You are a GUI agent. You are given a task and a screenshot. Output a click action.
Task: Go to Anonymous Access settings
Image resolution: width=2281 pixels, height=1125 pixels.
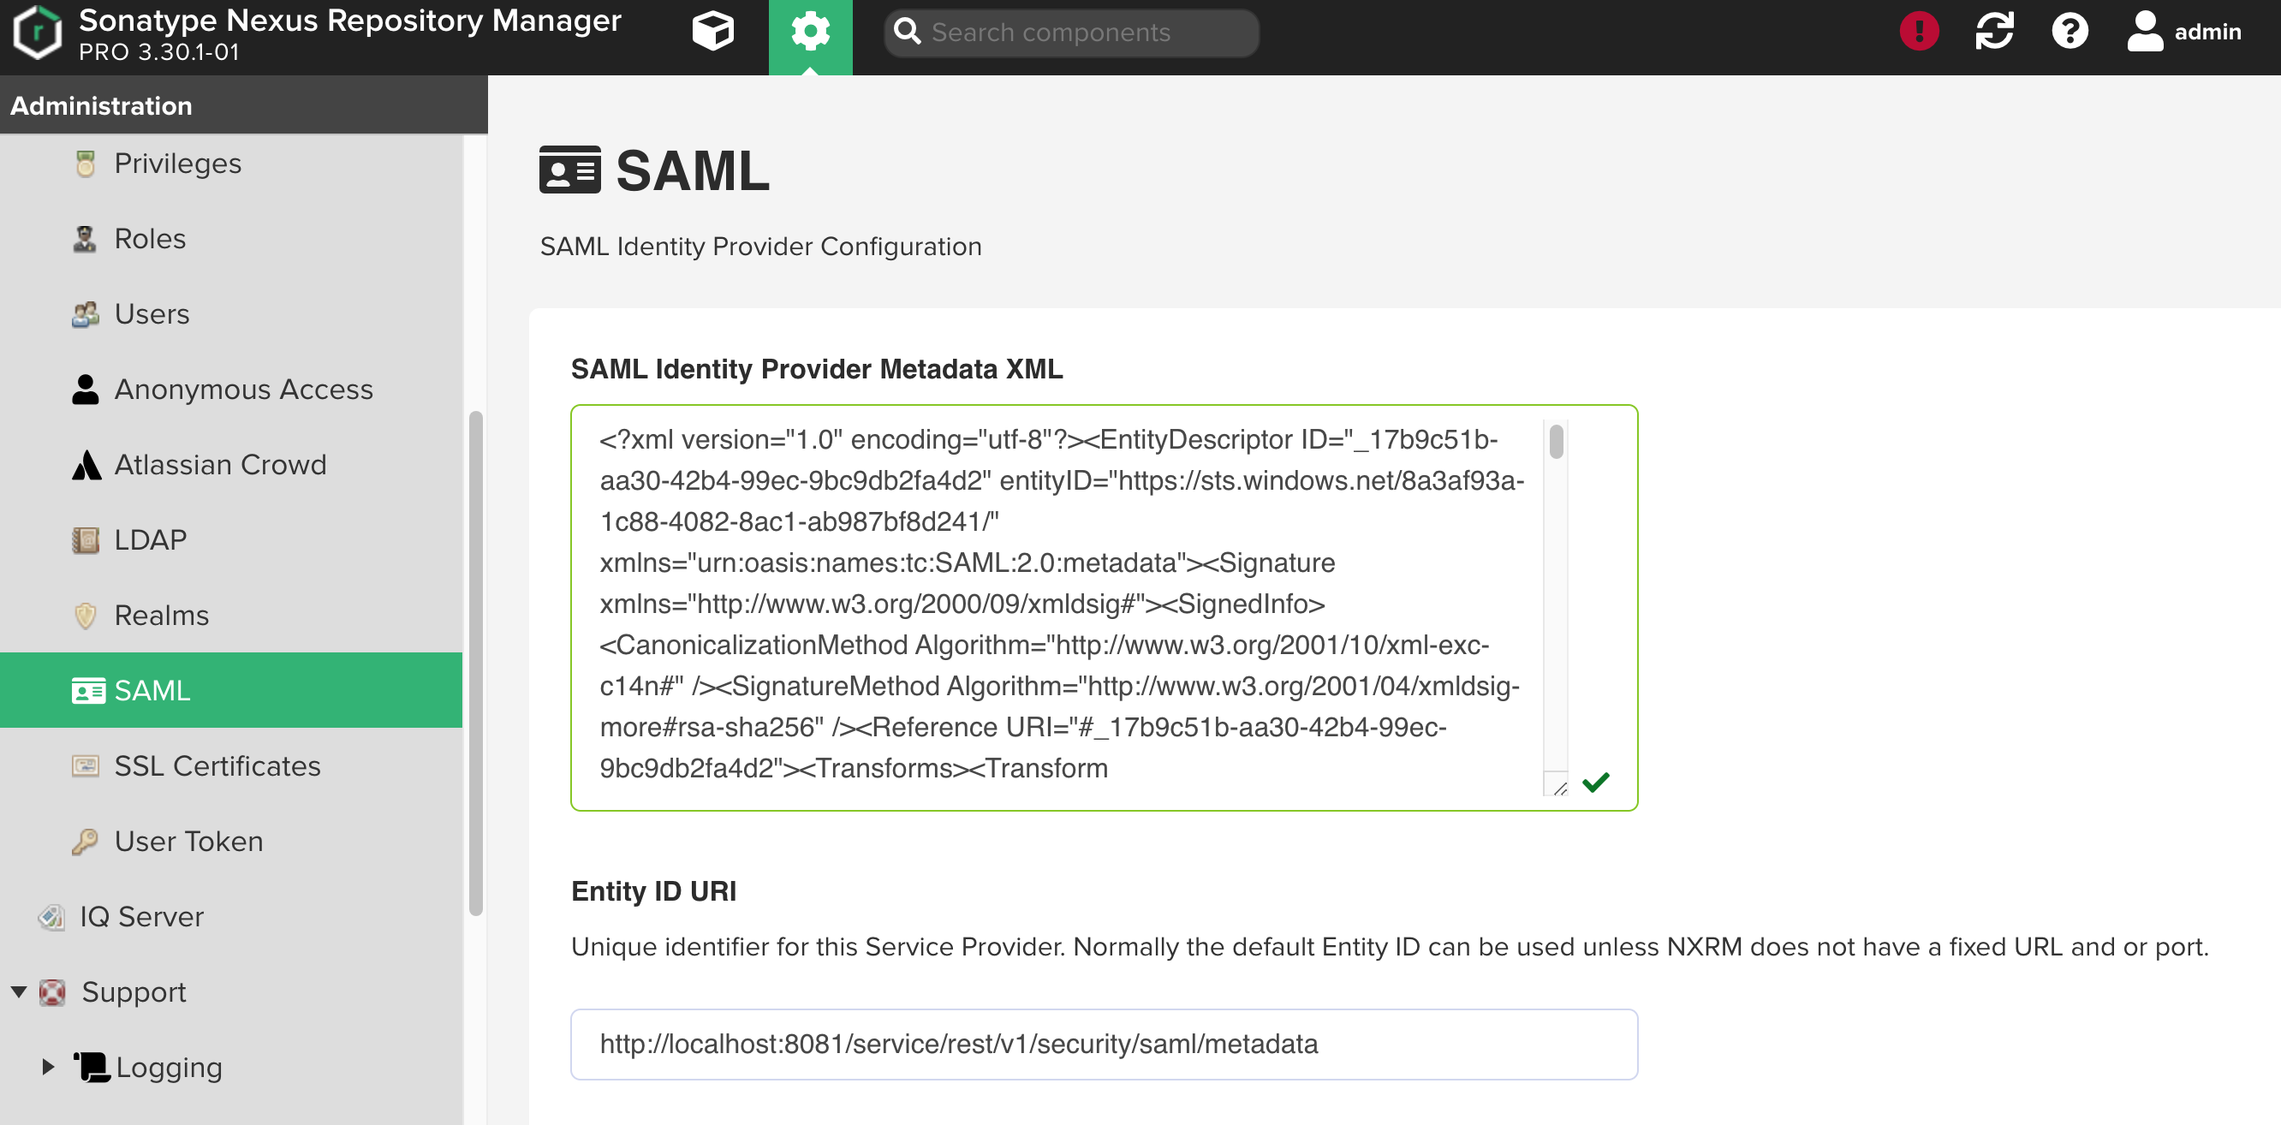coord(243,390)
